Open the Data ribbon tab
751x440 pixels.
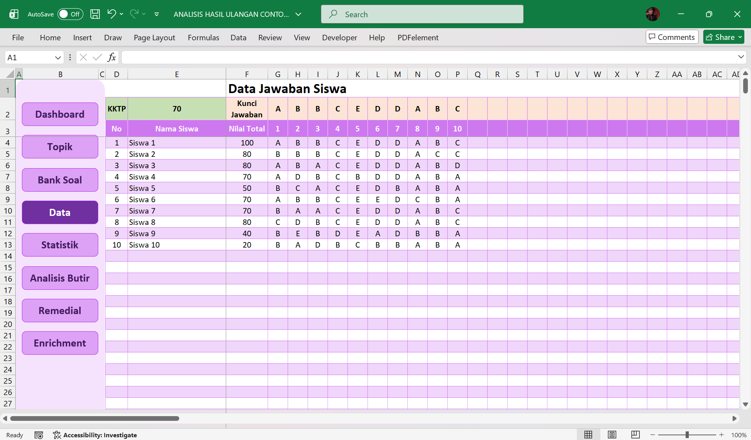238,38
